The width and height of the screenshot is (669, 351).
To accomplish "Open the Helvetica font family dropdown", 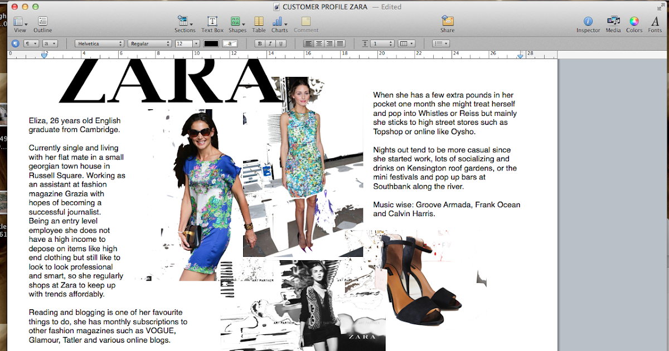I will pos(99,43).
